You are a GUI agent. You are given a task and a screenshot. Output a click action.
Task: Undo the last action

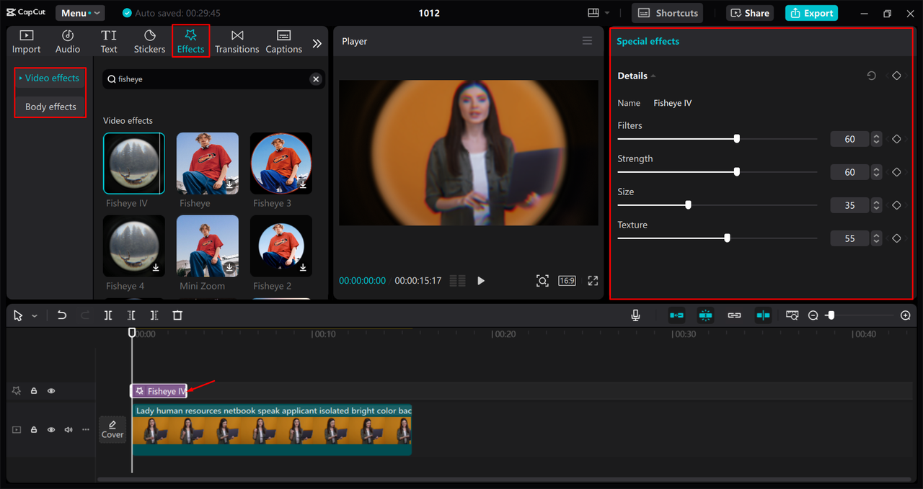coord(62,315)
